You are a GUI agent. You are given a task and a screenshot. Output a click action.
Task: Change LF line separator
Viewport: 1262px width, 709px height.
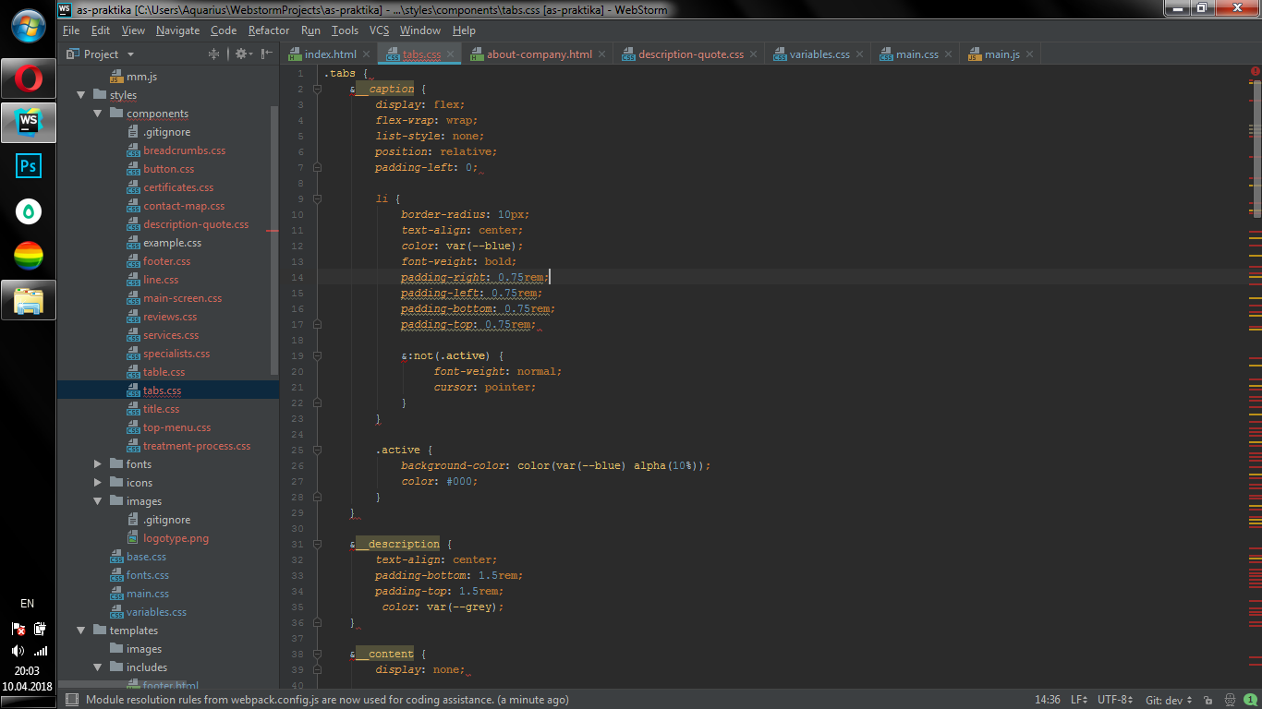[x=1079, y=700]
